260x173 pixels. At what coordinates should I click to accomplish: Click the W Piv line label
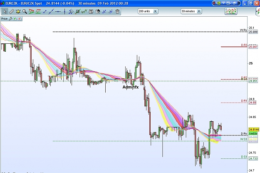244,30
